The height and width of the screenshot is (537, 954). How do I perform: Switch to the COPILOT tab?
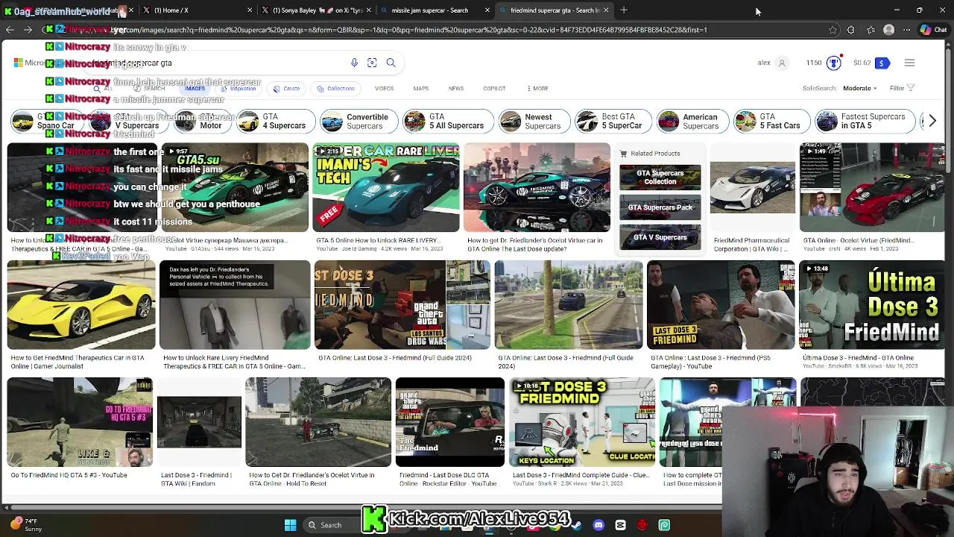point(494,88)
